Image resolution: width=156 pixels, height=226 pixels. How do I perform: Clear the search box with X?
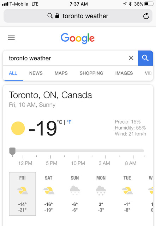(x=131, y=58)
